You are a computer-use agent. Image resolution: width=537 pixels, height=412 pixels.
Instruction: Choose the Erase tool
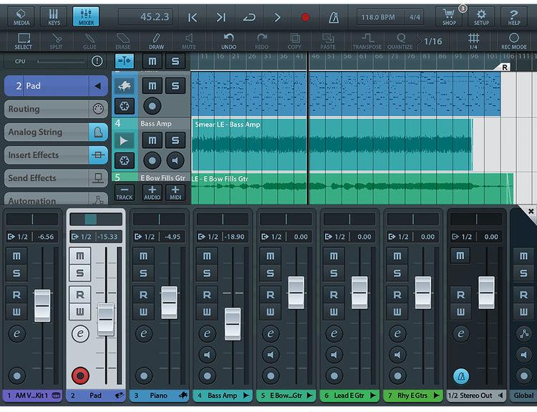click(x=122, y=41)
